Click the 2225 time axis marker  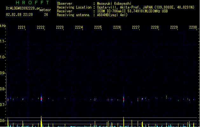[x=98, y=27]
